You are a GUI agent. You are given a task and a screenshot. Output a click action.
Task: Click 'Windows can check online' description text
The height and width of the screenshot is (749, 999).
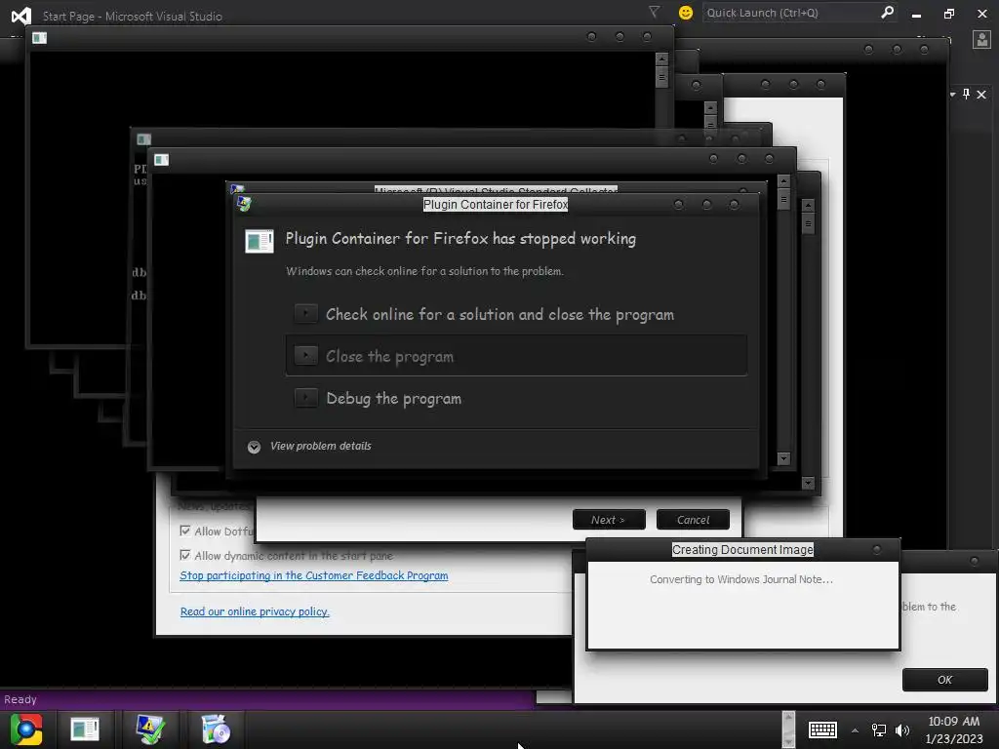tap(424, 271)
